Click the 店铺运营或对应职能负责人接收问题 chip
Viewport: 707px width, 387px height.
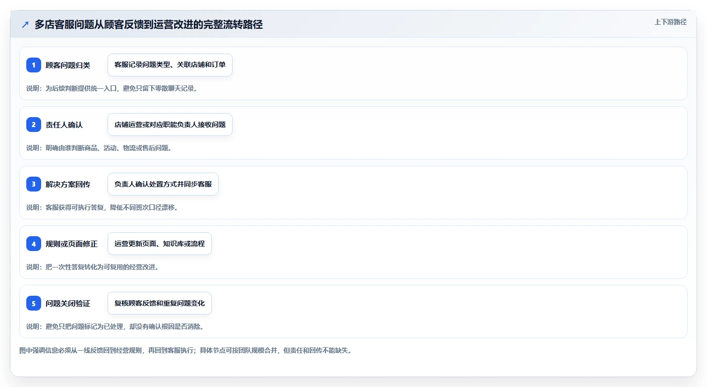[170, 125]
